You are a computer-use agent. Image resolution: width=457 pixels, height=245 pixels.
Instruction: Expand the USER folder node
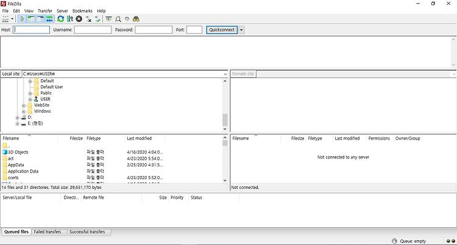tap(30, 99)
